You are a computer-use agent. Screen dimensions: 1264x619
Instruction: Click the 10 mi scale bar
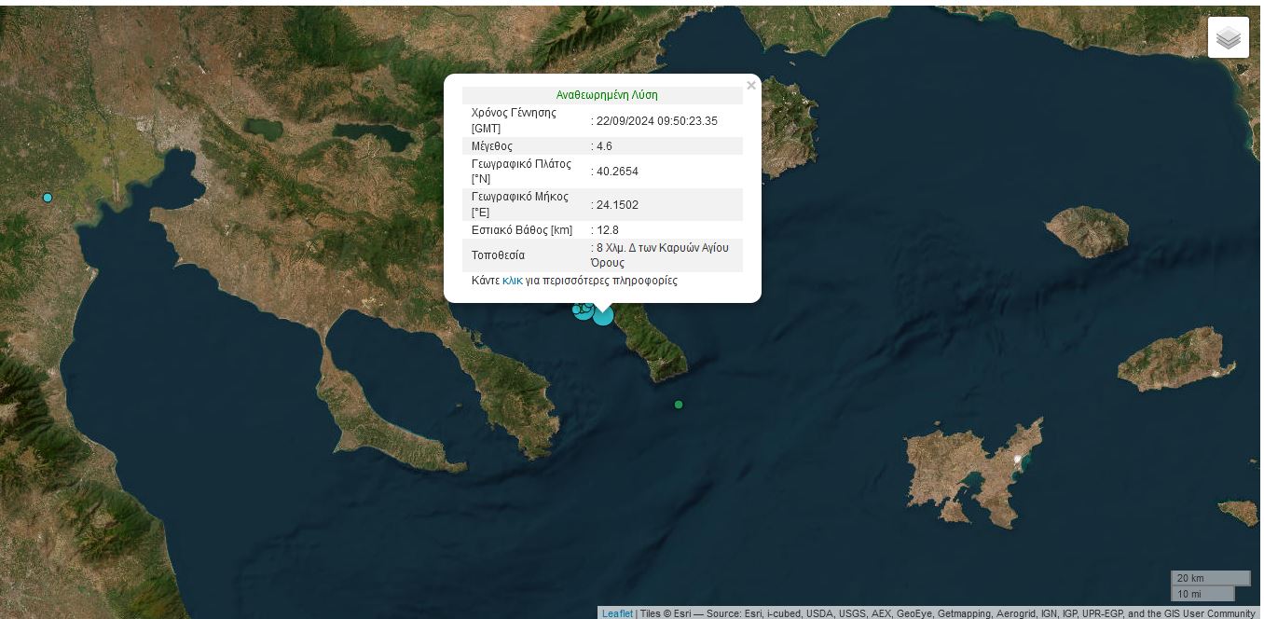pos(1202,594)
